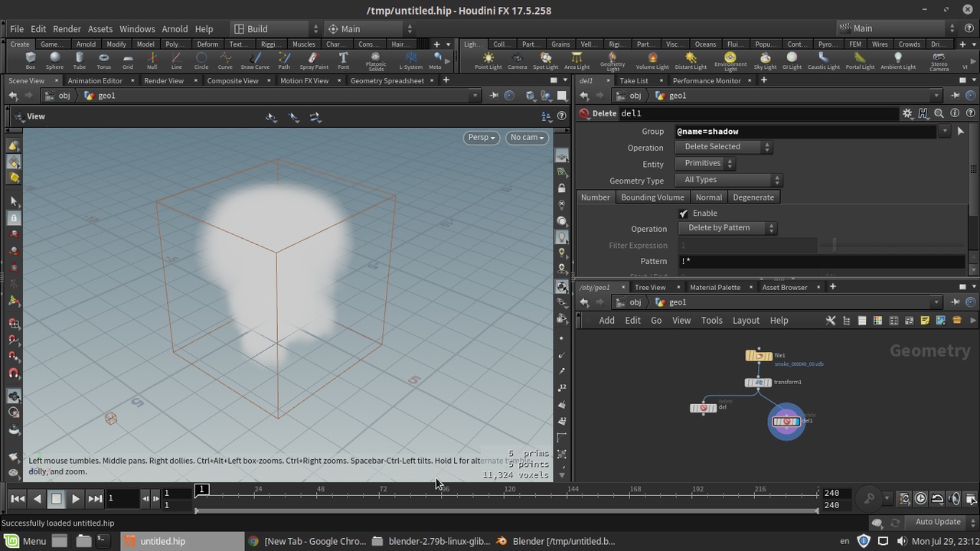Open the Operation dropdown showing Delete Selected
Viewport: 980px width, 551px height.
tap(724, 147)
